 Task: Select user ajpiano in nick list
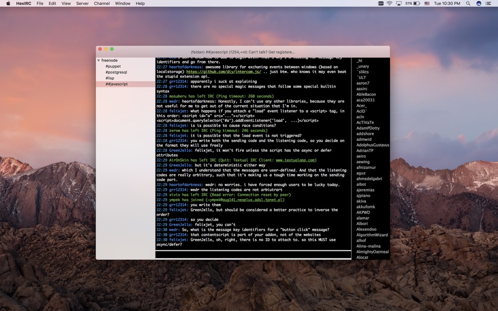(x=363, y=195)
